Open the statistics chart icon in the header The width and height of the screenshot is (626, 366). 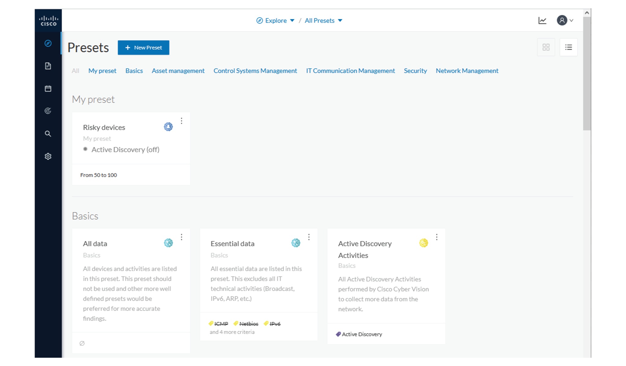click(x=542, y=20)
